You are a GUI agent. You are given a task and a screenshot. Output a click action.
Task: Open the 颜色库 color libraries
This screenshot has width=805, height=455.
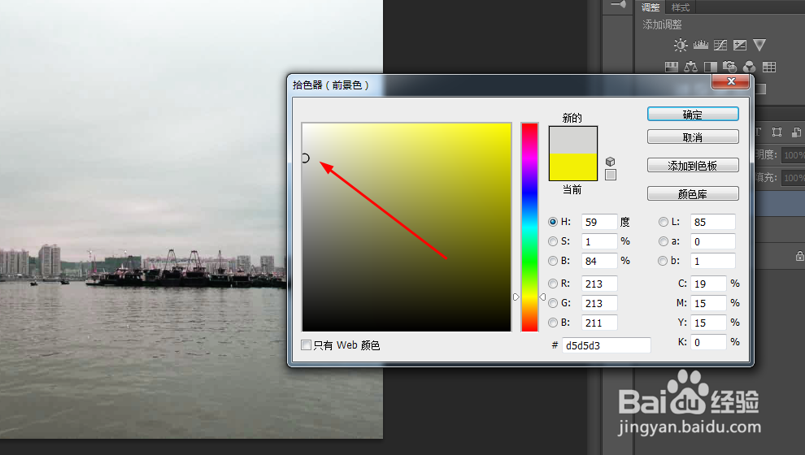click(693, 194)
